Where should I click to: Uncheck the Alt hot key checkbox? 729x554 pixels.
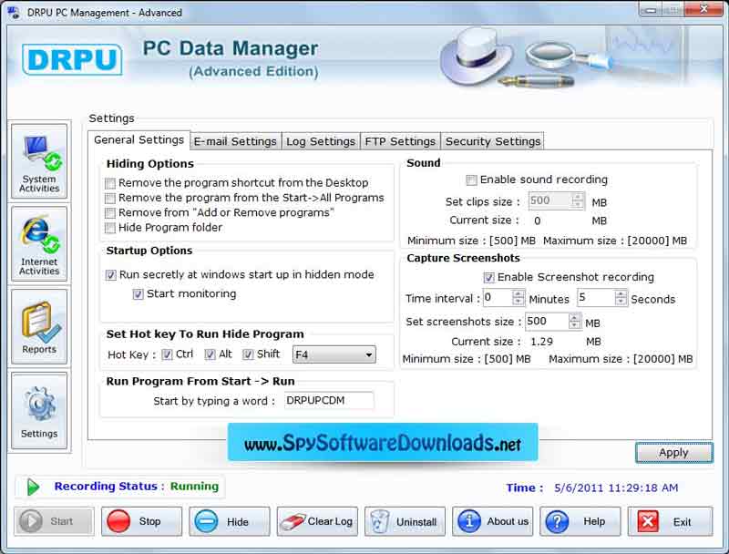pos(210,354)
